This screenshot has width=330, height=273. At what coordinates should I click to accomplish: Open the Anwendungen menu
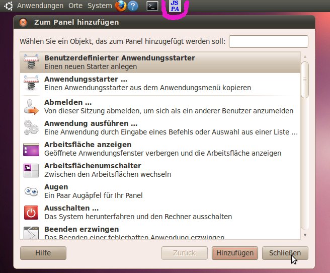click(40, 6)
